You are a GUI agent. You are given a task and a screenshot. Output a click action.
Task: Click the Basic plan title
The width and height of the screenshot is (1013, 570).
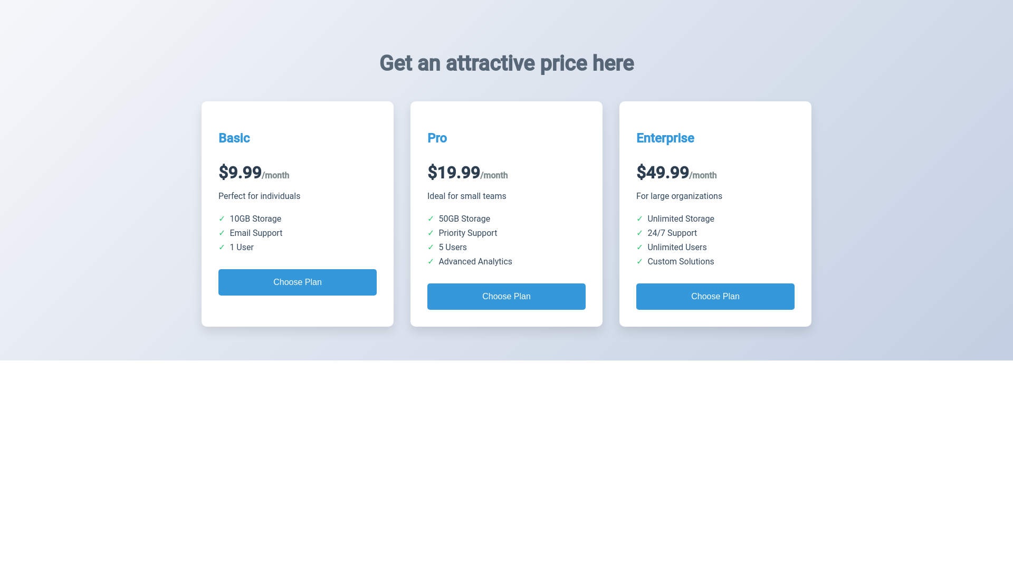tap(234, 138)
